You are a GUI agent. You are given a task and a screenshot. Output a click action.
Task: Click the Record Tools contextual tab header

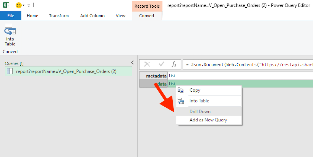(147, 6)
